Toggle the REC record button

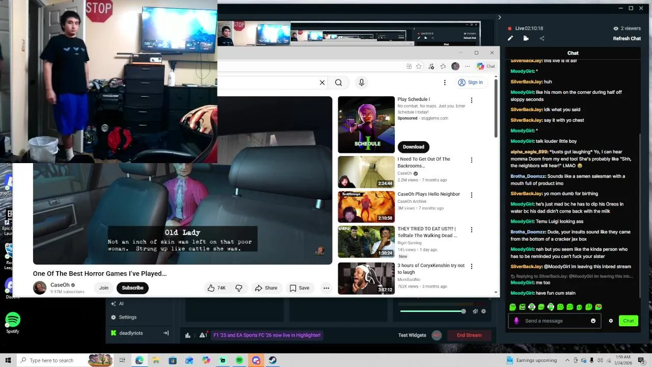[437, 335]
